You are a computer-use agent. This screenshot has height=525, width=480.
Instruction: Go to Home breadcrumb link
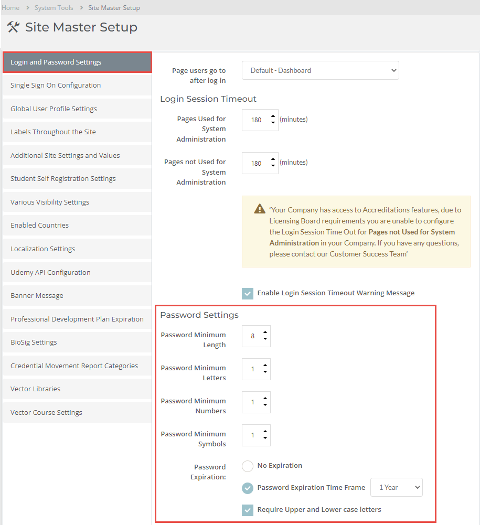coord(10,8)
